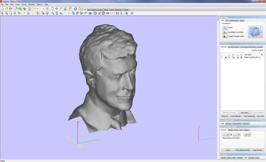Screen dimensions: 266x162
Task: Click the Open folder icon in toolbar
Action: pos(6,9)
